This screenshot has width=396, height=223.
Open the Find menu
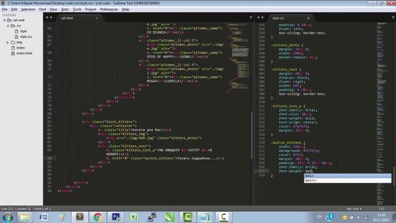tap(43, 9)
